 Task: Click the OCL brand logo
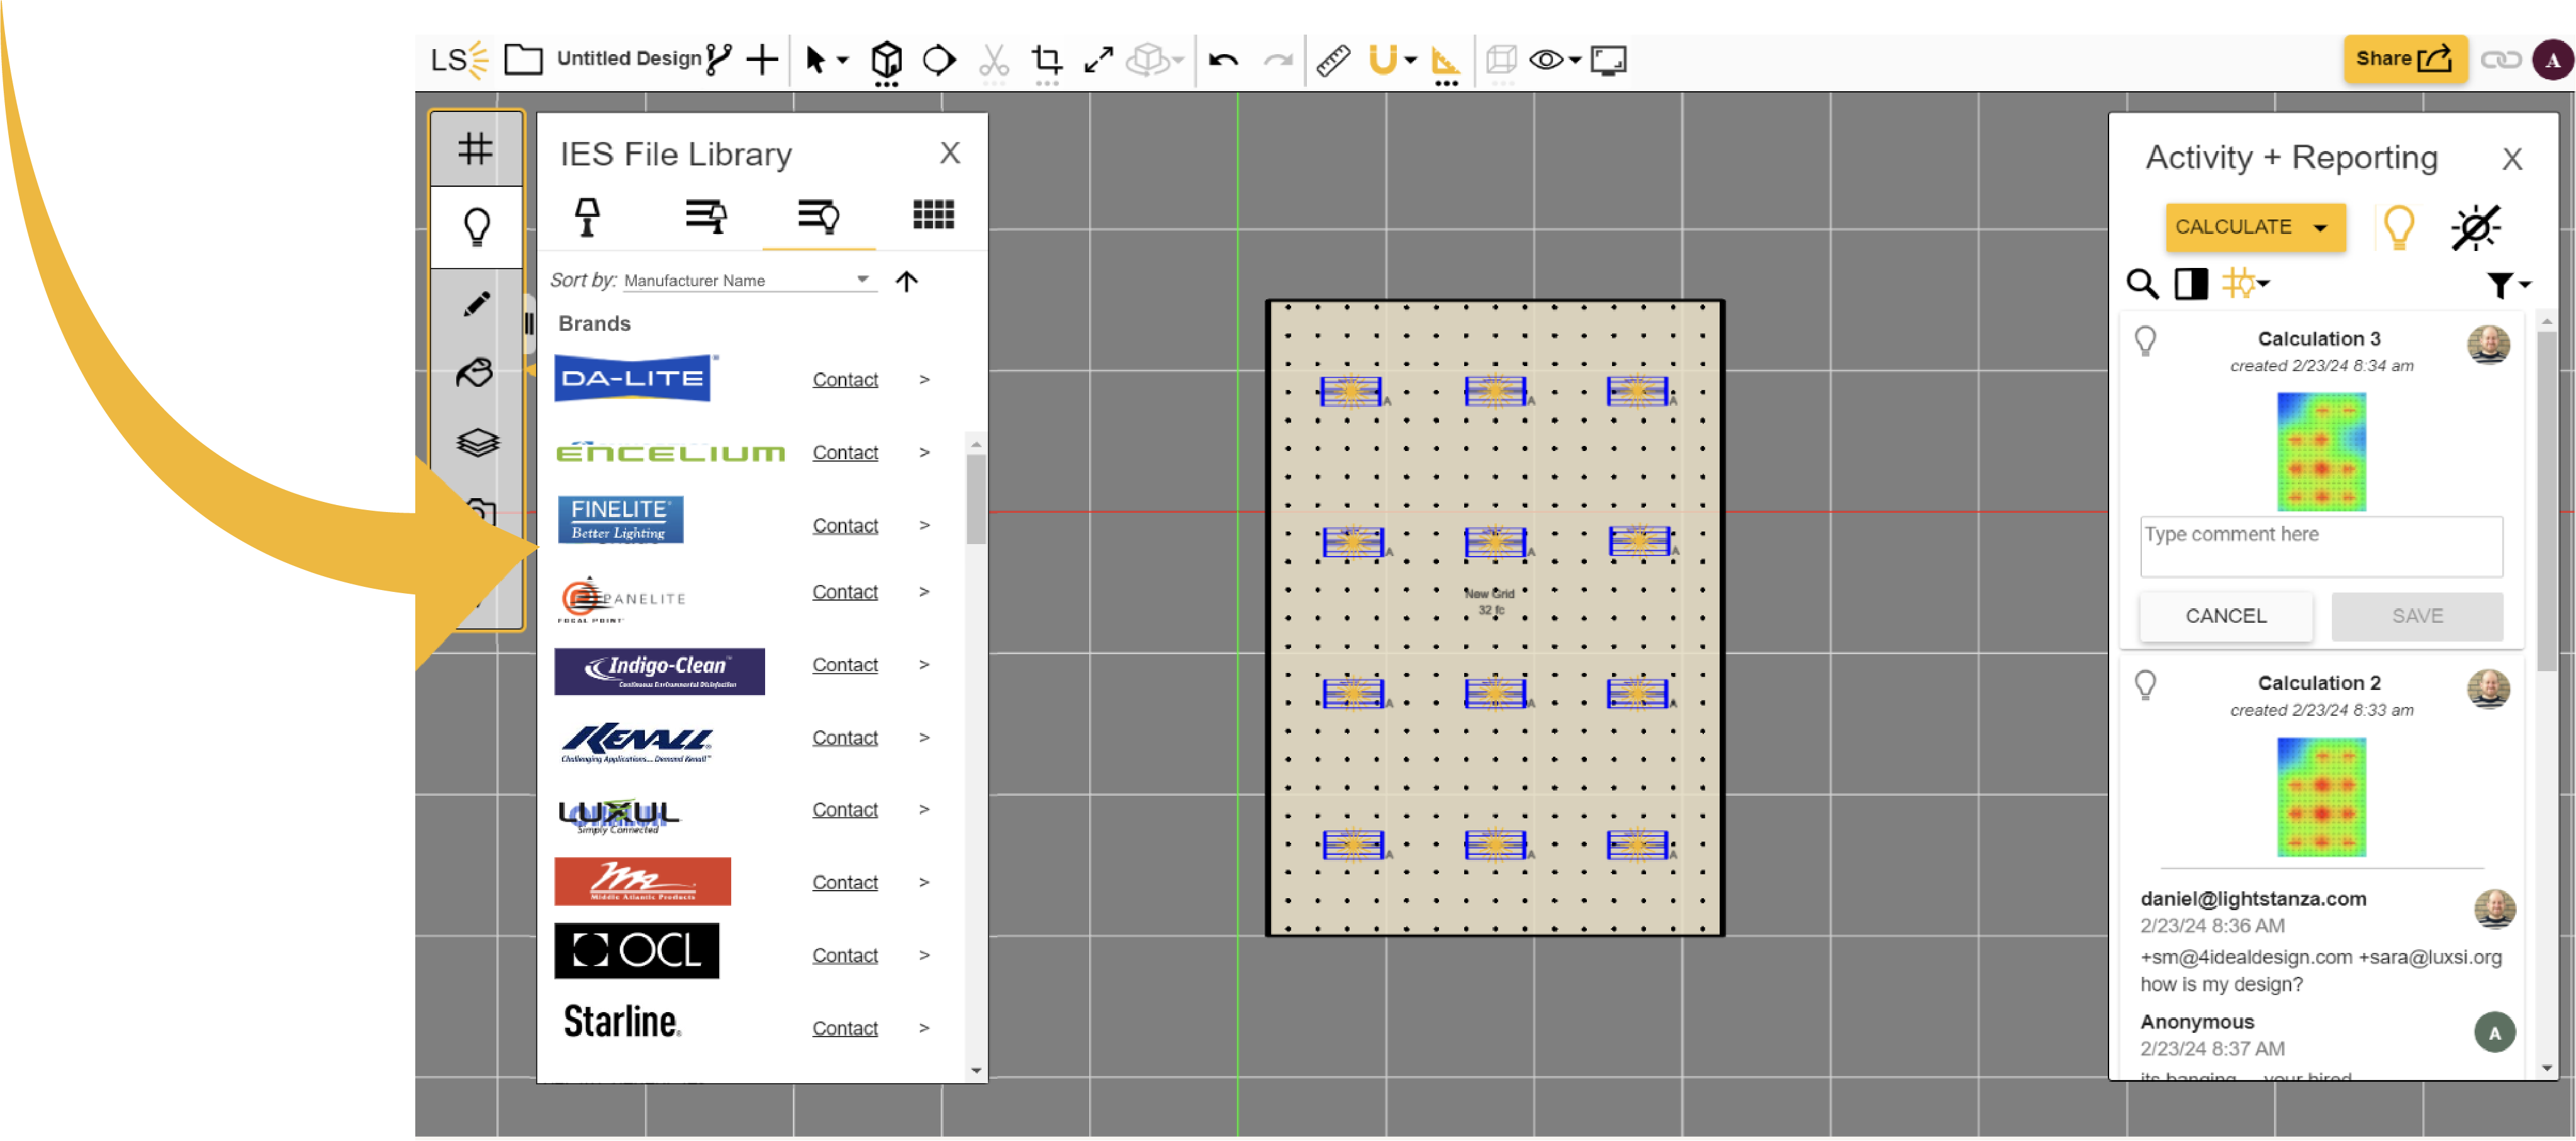point(637,951)
